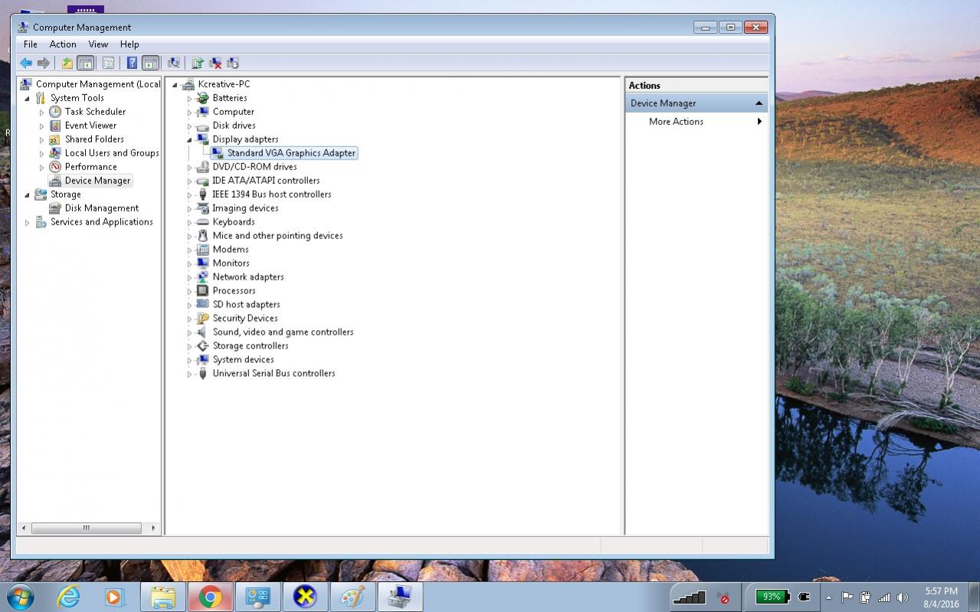Expand Services and Applications in left tree

point(28,223)
